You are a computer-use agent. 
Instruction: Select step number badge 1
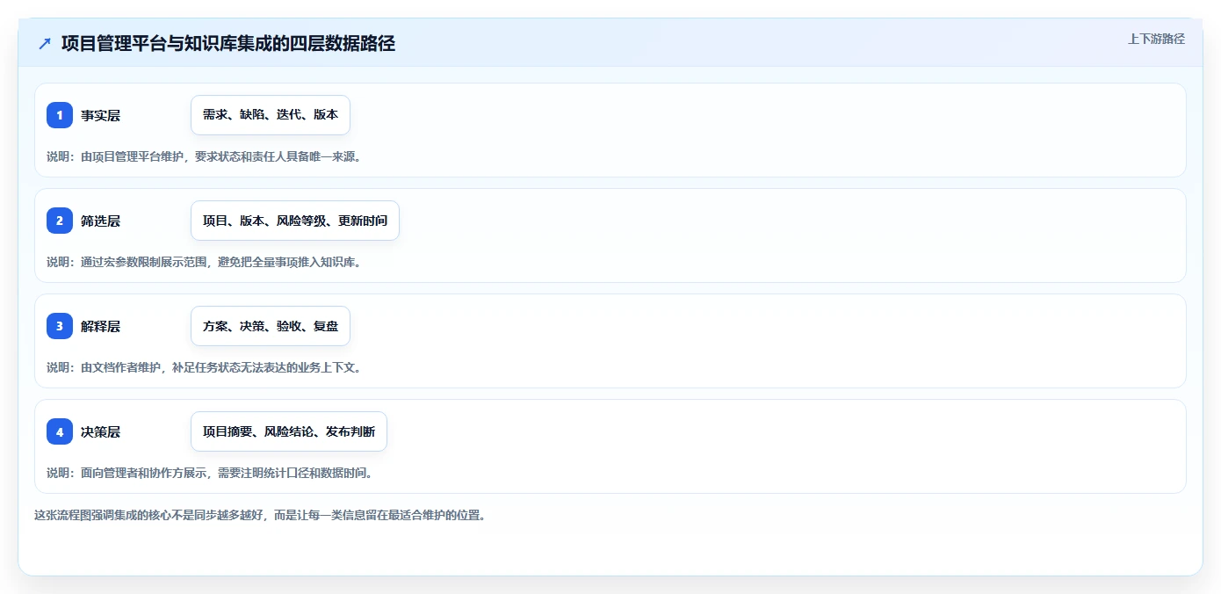(60, 115)
